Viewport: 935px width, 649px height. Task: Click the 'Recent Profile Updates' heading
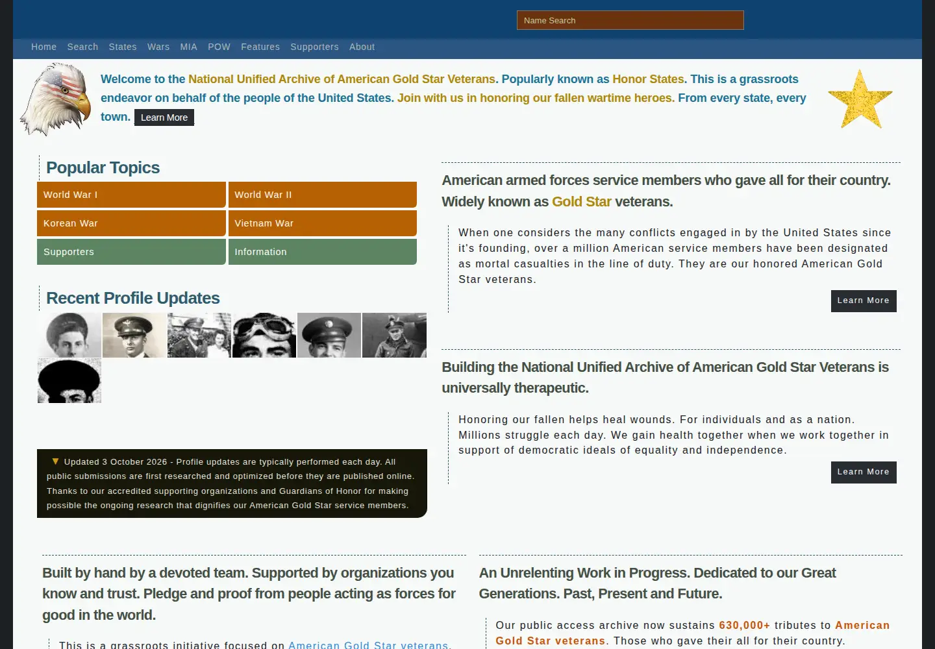click(133, 298)
